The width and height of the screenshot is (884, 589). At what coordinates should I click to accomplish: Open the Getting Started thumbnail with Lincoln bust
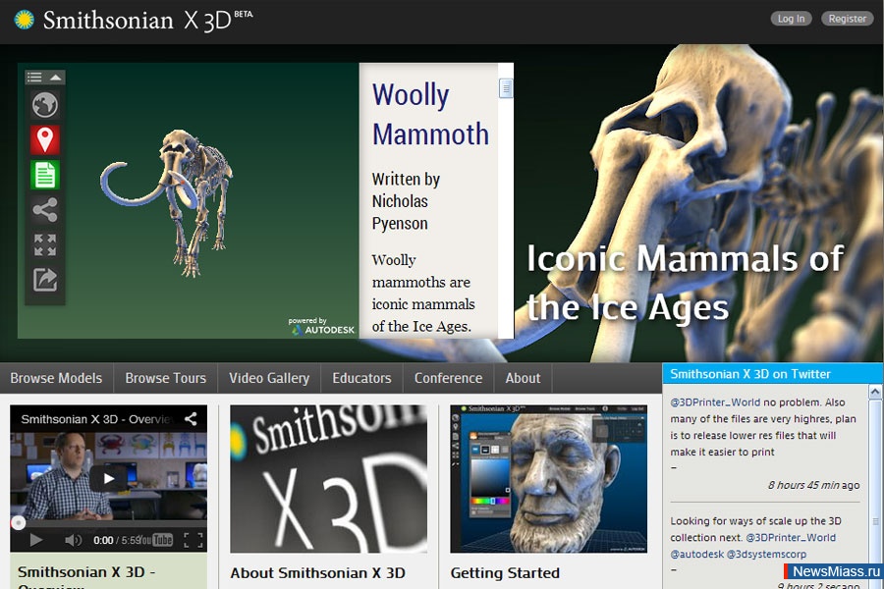pyautogui.click(x=548, y=479)
